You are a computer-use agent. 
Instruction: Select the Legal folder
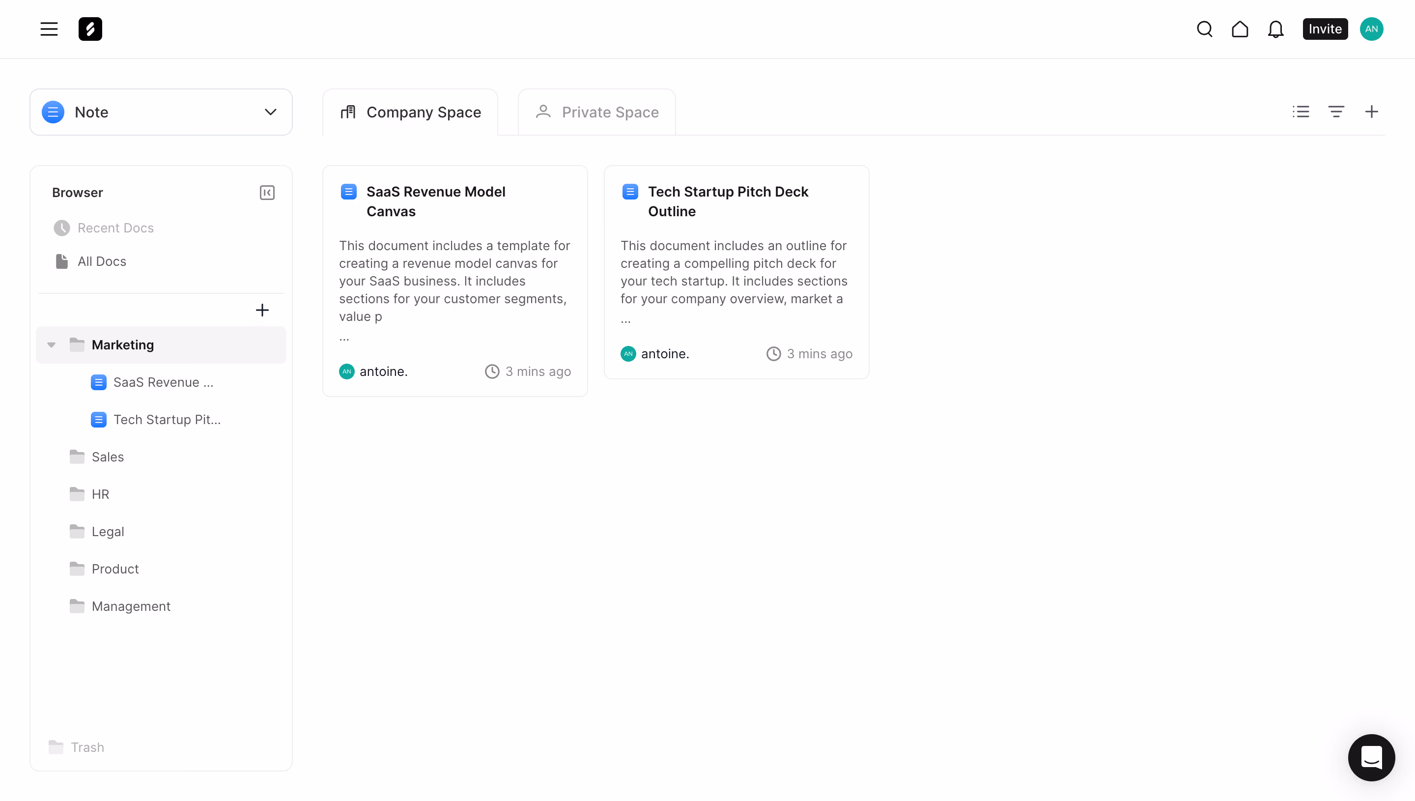(161, 531)
